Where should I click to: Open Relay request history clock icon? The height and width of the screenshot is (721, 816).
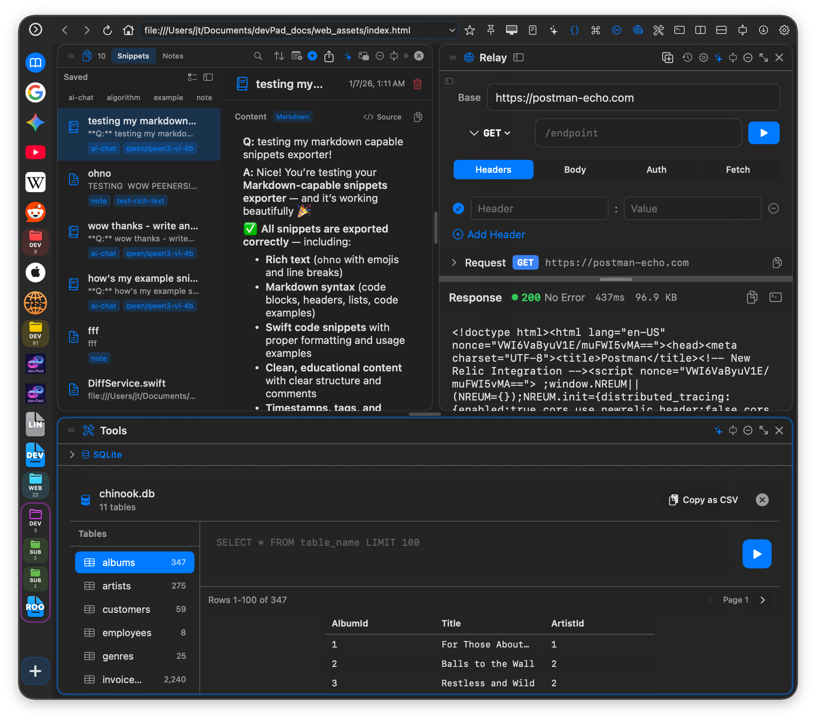click(687, 58)
